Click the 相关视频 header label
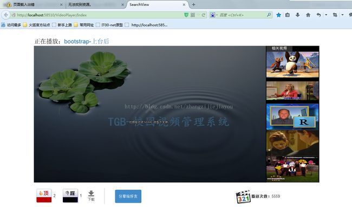The width and height of the screenshot is (352, 207). [x=279, y=48]
